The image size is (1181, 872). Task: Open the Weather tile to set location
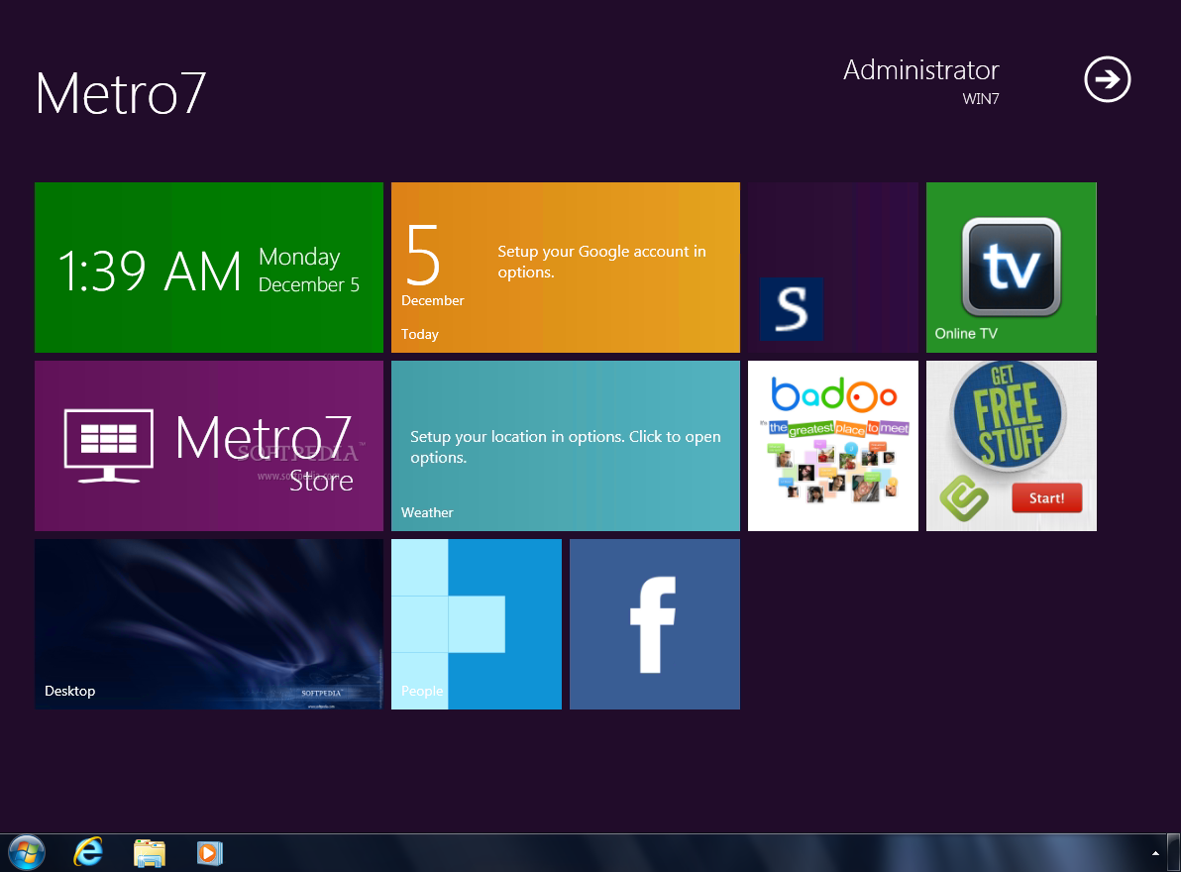tap(566, 446)
